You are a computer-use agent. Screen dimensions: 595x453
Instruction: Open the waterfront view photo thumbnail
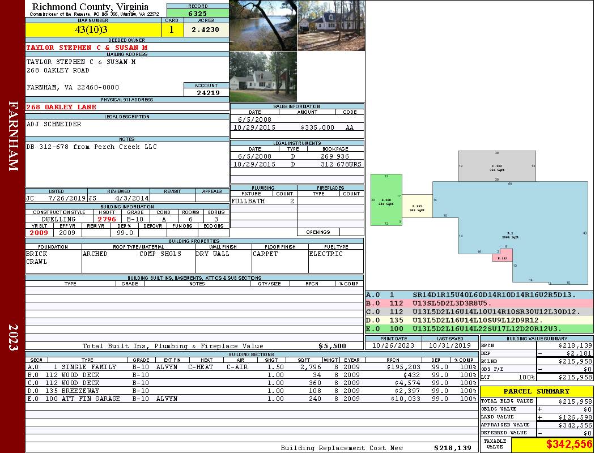(263, 25)
